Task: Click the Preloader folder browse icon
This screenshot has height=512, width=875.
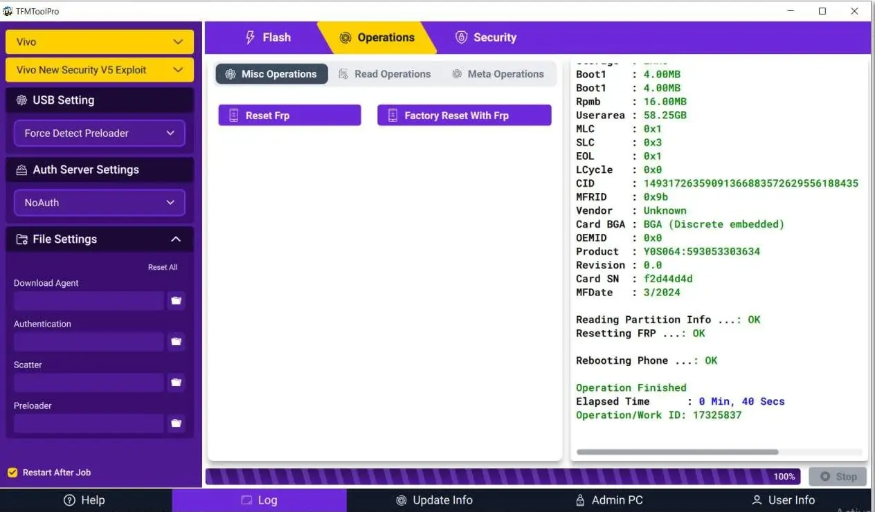Action: pyautogui.click(x=176, y=423)
